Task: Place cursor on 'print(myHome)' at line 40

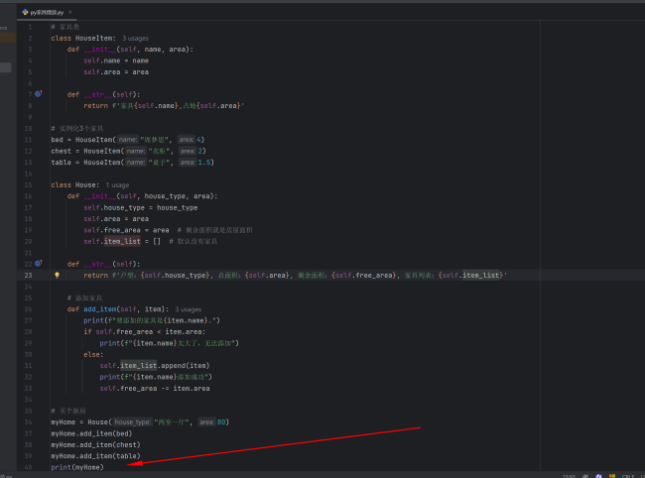Action: pyautogui.click(x=77, y=467)
